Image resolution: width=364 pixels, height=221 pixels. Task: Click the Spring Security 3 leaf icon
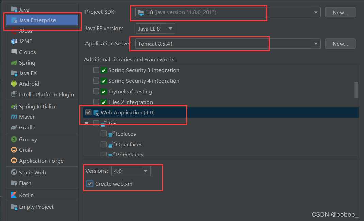104,70
